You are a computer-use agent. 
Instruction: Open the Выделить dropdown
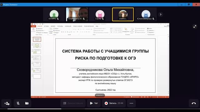tap(151, 32)
